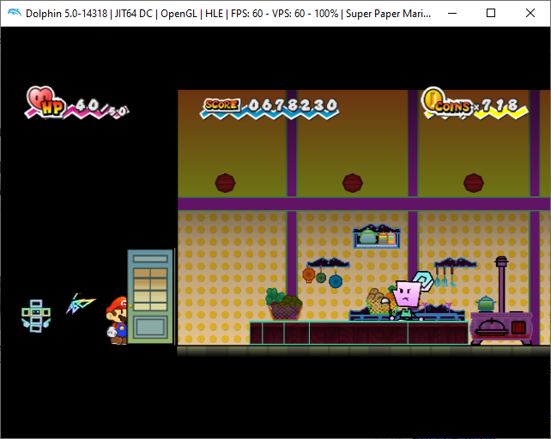
Task: Click the Dolphin logo in title bar
Action: (x=14, y=13)
